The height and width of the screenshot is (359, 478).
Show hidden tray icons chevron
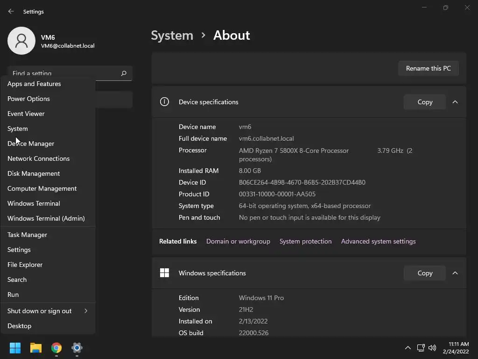(x=408, y=348)
